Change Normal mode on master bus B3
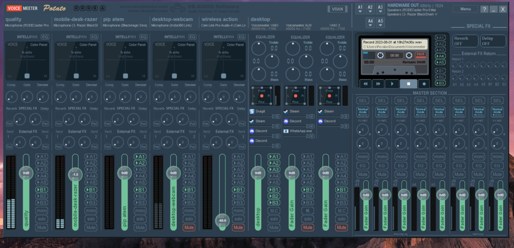The width and height of the screenshot is (514, 248). pos(497,112)
